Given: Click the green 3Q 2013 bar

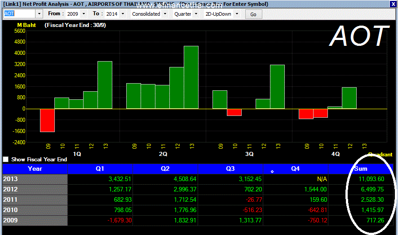Looking at the screenshot, I should pyautogui.click(x=278, y=87).
